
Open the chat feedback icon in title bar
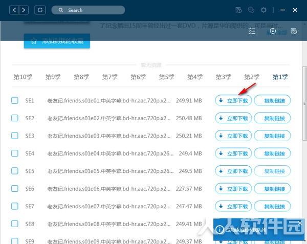251,10
